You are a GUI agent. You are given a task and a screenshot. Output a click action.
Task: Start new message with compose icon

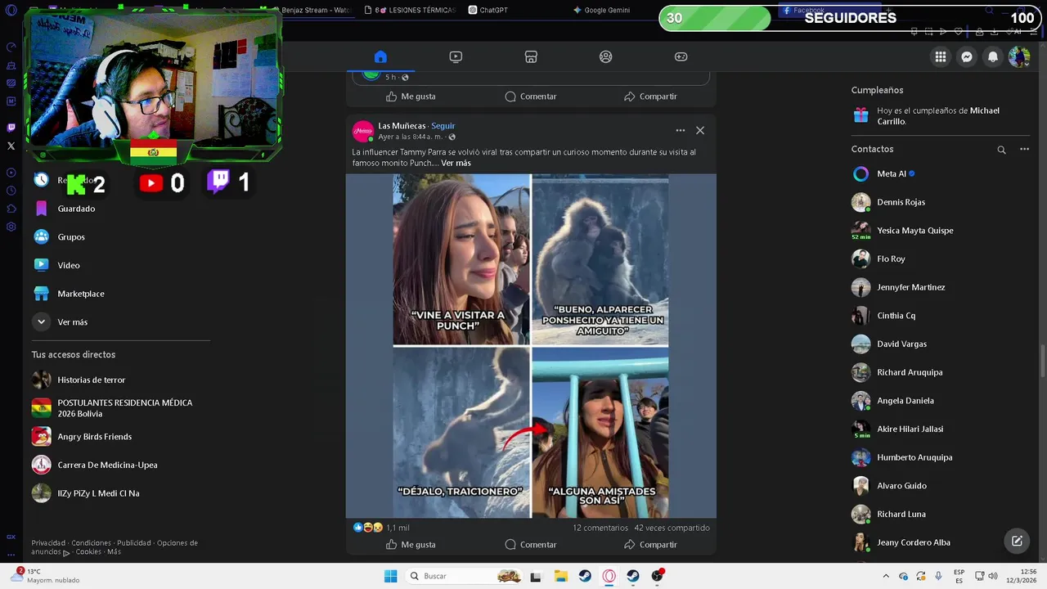pos(1017,541)
